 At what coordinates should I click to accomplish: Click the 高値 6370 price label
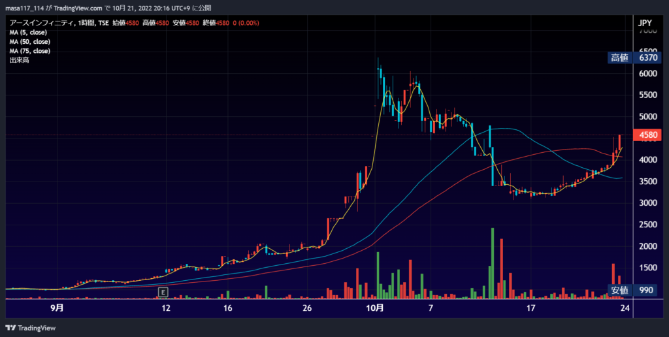pyautogui.click(x=635, y=57)
